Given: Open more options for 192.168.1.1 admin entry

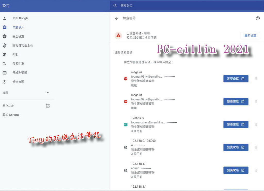Looking at the screenshot, I should pyautogui.click(x=256, y=170).
